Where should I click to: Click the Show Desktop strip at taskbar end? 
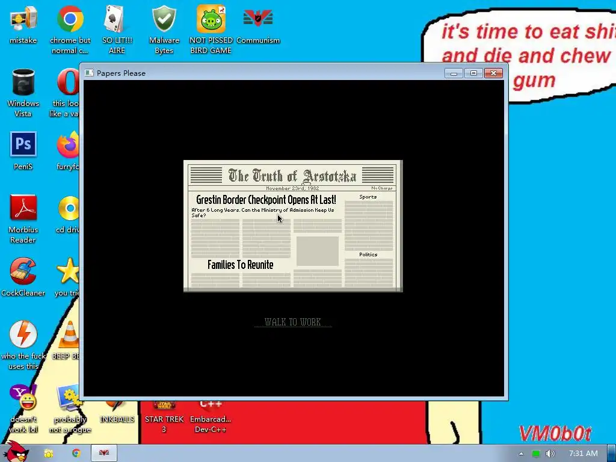click(612, 454)
